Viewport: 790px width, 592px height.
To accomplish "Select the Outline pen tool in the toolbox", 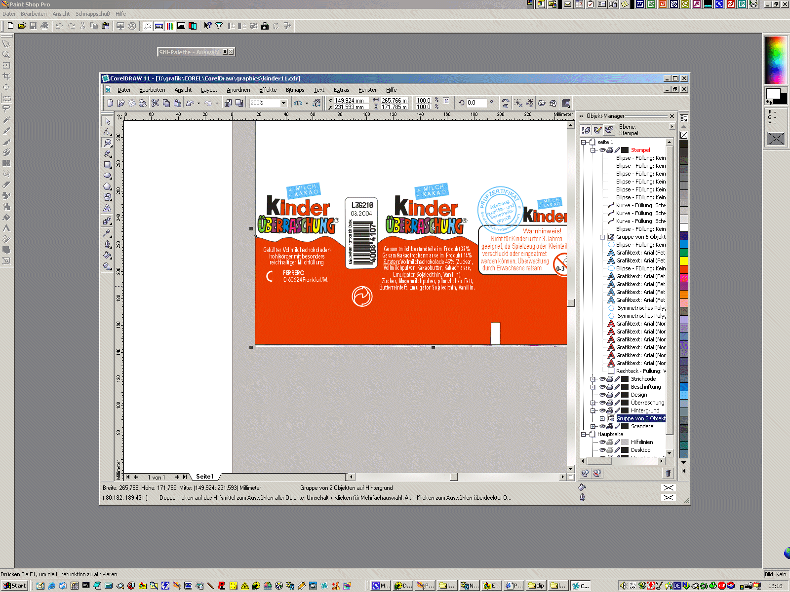I will coord(107,244).
